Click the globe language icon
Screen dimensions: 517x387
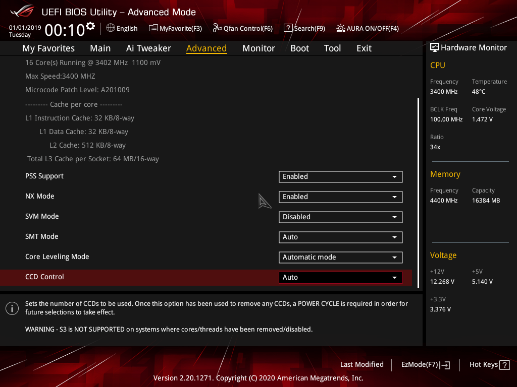click(x=111, y=28)
